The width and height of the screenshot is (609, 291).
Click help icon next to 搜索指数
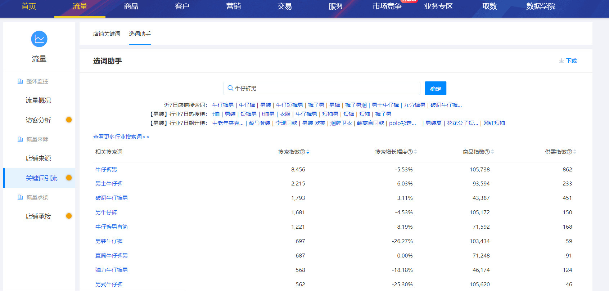[302, 152]
